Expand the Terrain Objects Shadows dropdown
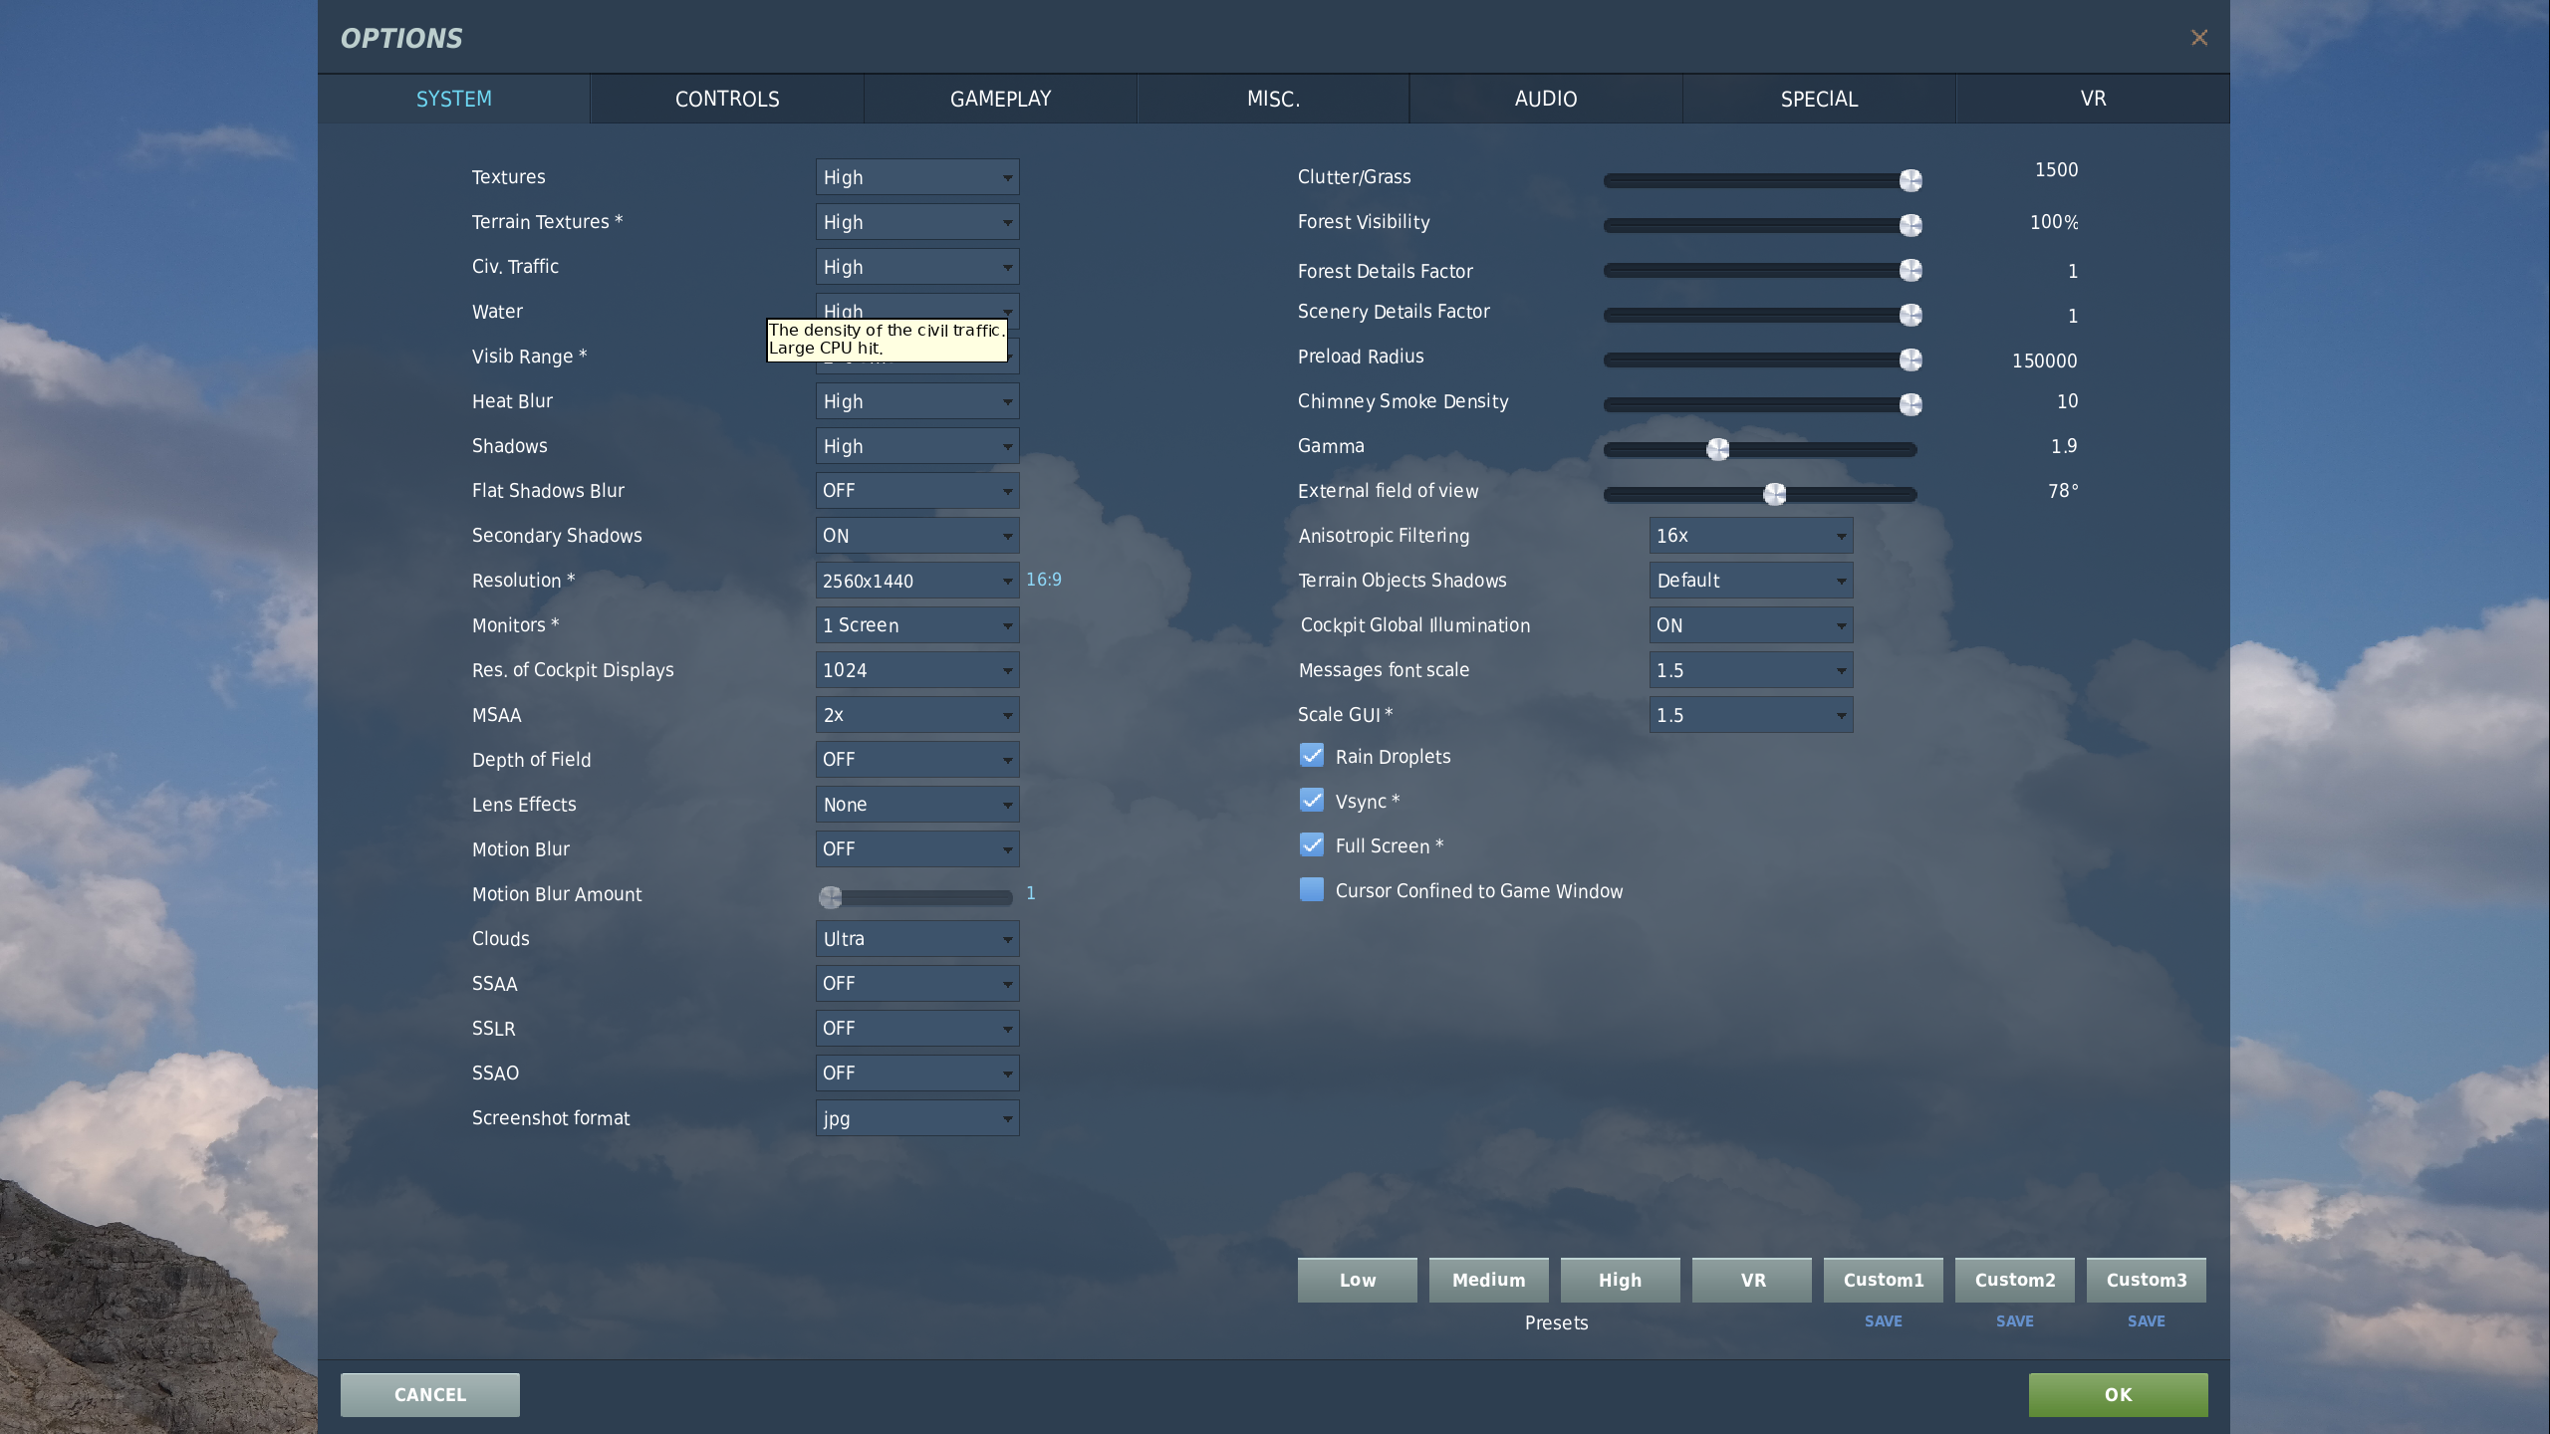Screen dimensions: 2550x1434 (1751, 581)
